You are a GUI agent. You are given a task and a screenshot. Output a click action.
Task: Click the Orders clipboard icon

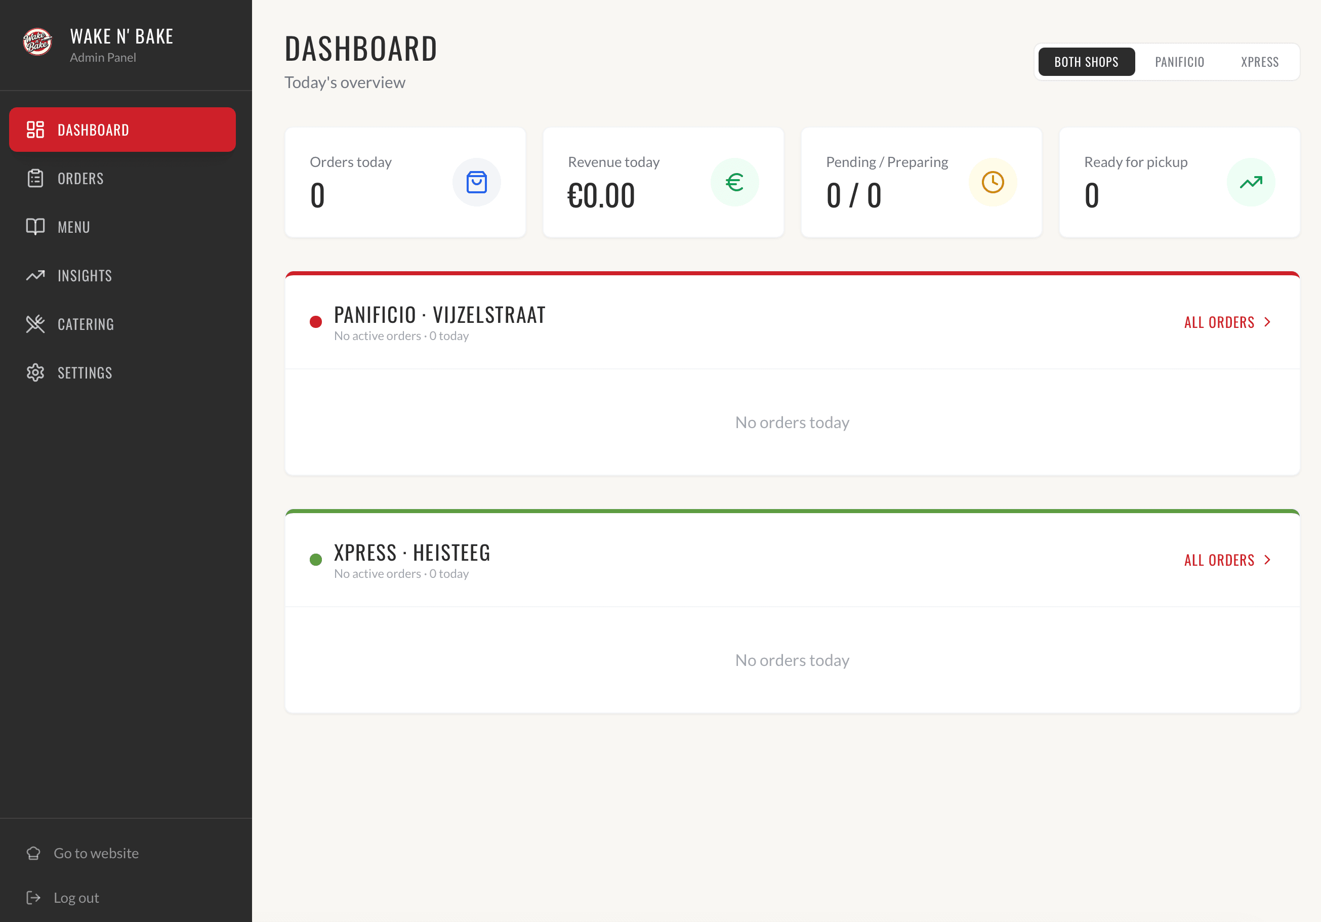pyautogui.click(x=35, y=178)
